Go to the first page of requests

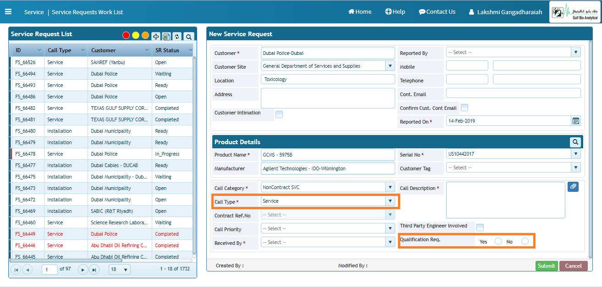click(16, 269)
